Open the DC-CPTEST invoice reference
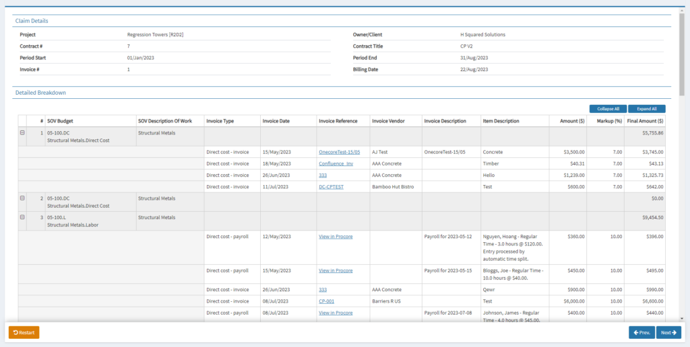Screen dimensions: 690x347 click(331, 186)
